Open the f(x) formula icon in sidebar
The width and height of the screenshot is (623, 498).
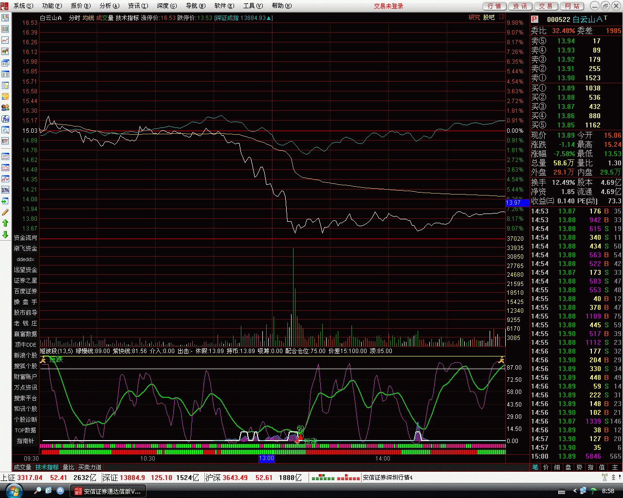[5, 119]
